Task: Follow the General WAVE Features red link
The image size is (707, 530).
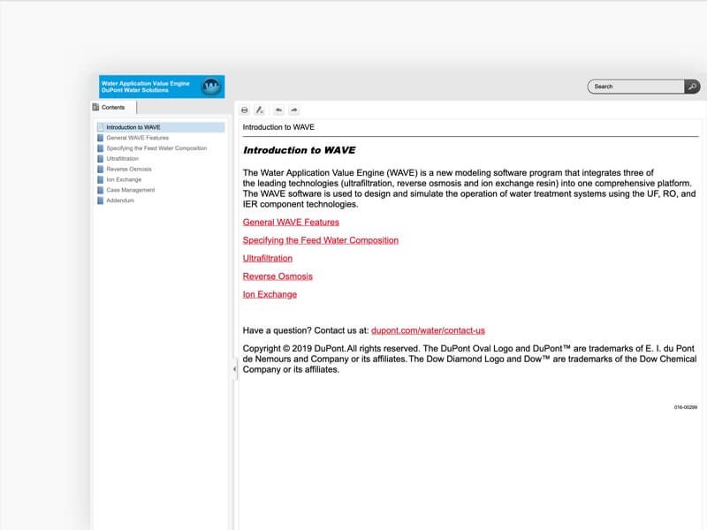Action: coord(291,223)
